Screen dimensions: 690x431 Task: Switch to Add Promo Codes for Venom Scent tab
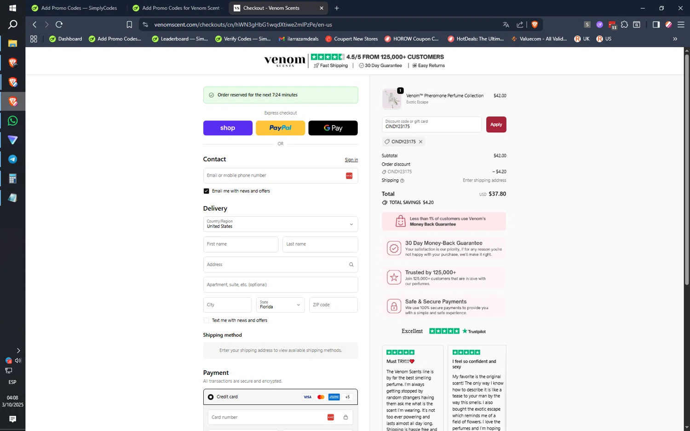point(177,8)
